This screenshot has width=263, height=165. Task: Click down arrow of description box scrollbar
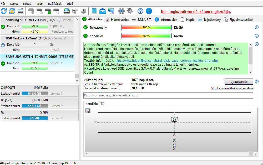250,72
